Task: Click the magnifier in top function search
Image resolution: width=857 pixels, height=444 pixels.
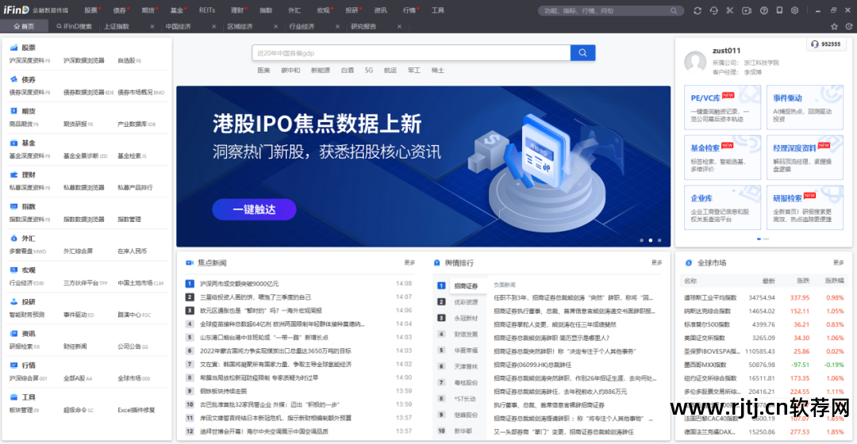Action: pyautogui.click(x=674, y=10)
